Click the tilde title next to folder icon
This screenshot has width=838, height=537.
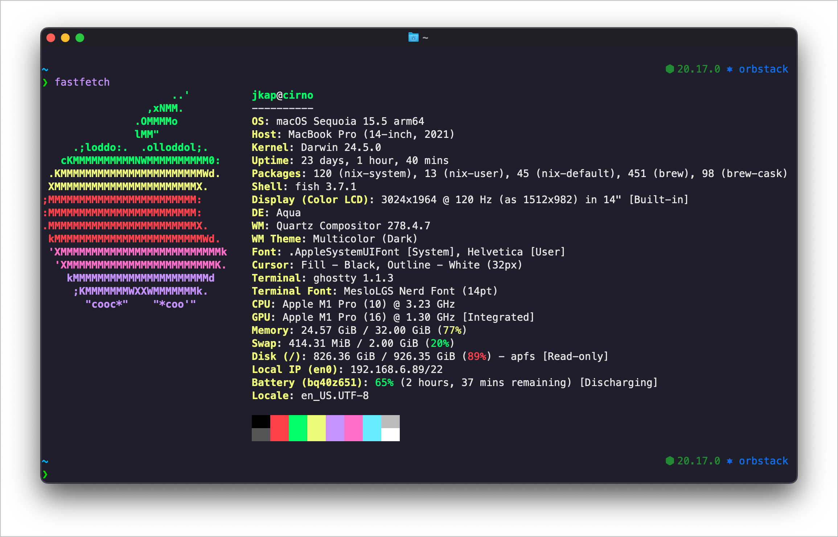point(426,38)
